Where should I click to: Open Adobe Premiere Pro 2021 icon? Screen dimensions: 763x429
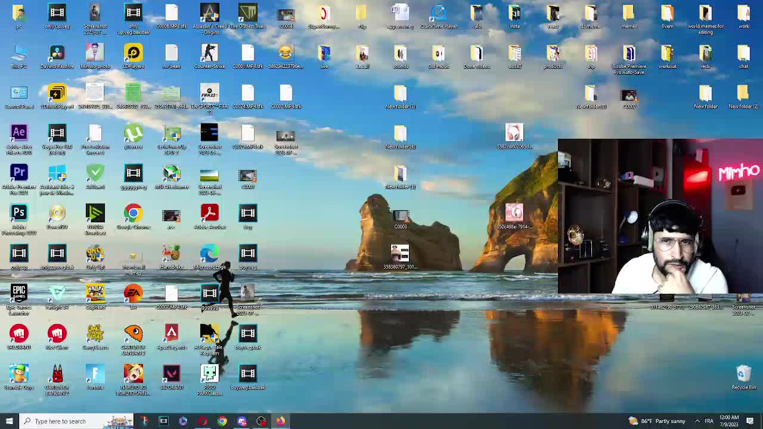point(19,174)
